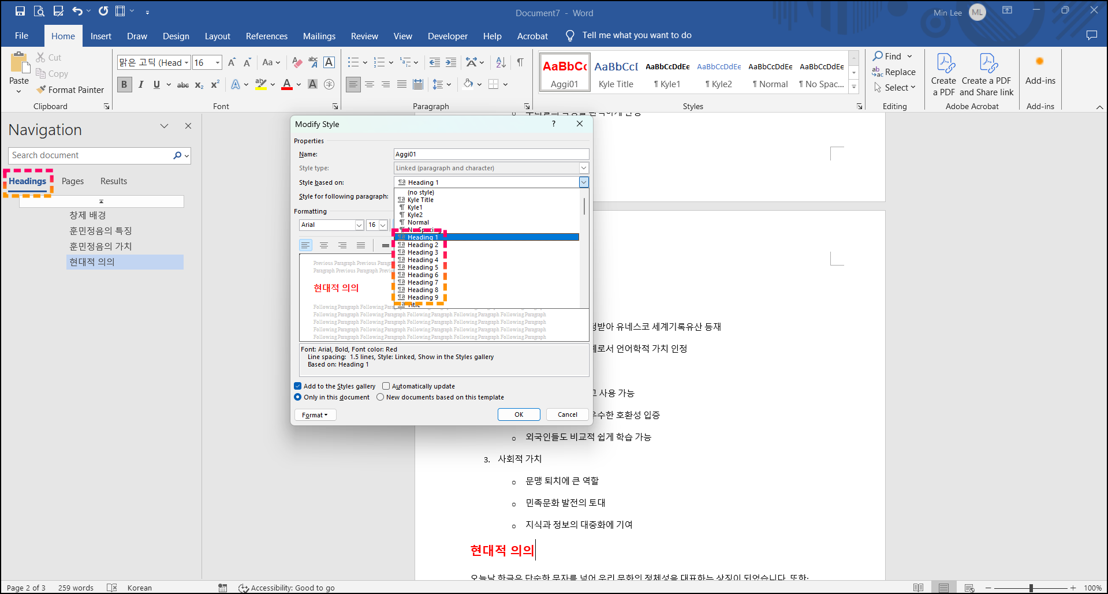This screenshot has width=1108, height=594.
Task: Click red font color button in ribbon
Action: (x=287, y=85)
